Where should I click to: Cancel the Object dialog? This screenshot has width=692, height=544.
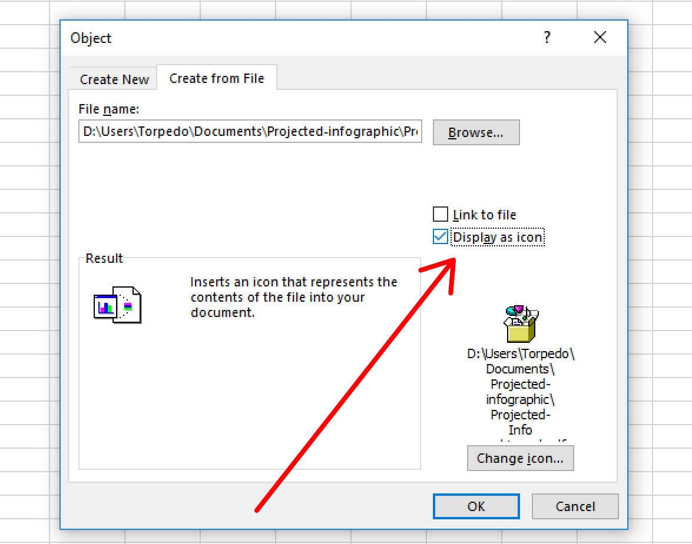coord(575,506)
